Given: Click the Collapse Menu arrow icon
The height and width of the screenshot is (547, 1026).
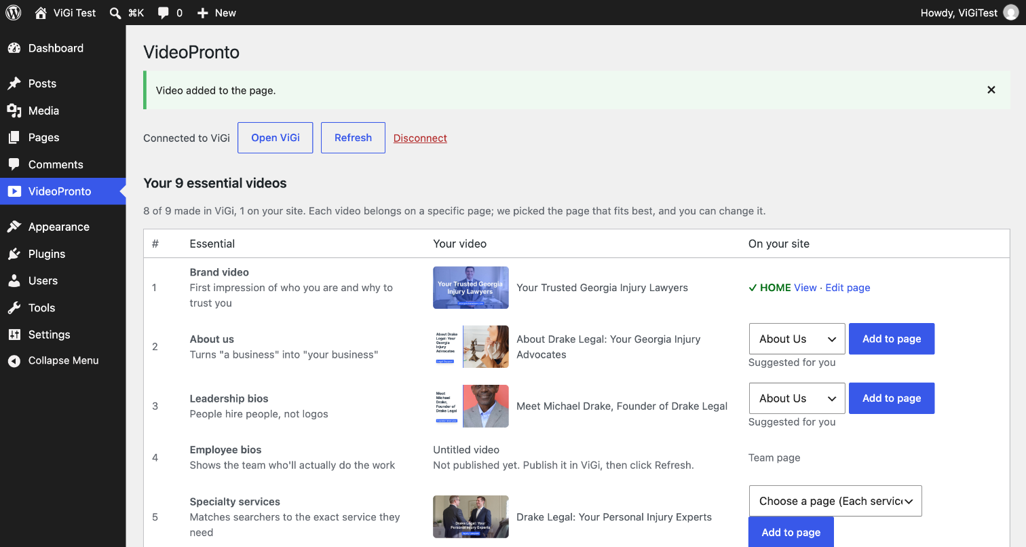Looking at the screenshot, I should 14,360.
